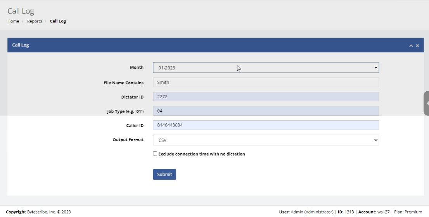Click the 'Job Type (e.g. '01')' label

point(125,111)
